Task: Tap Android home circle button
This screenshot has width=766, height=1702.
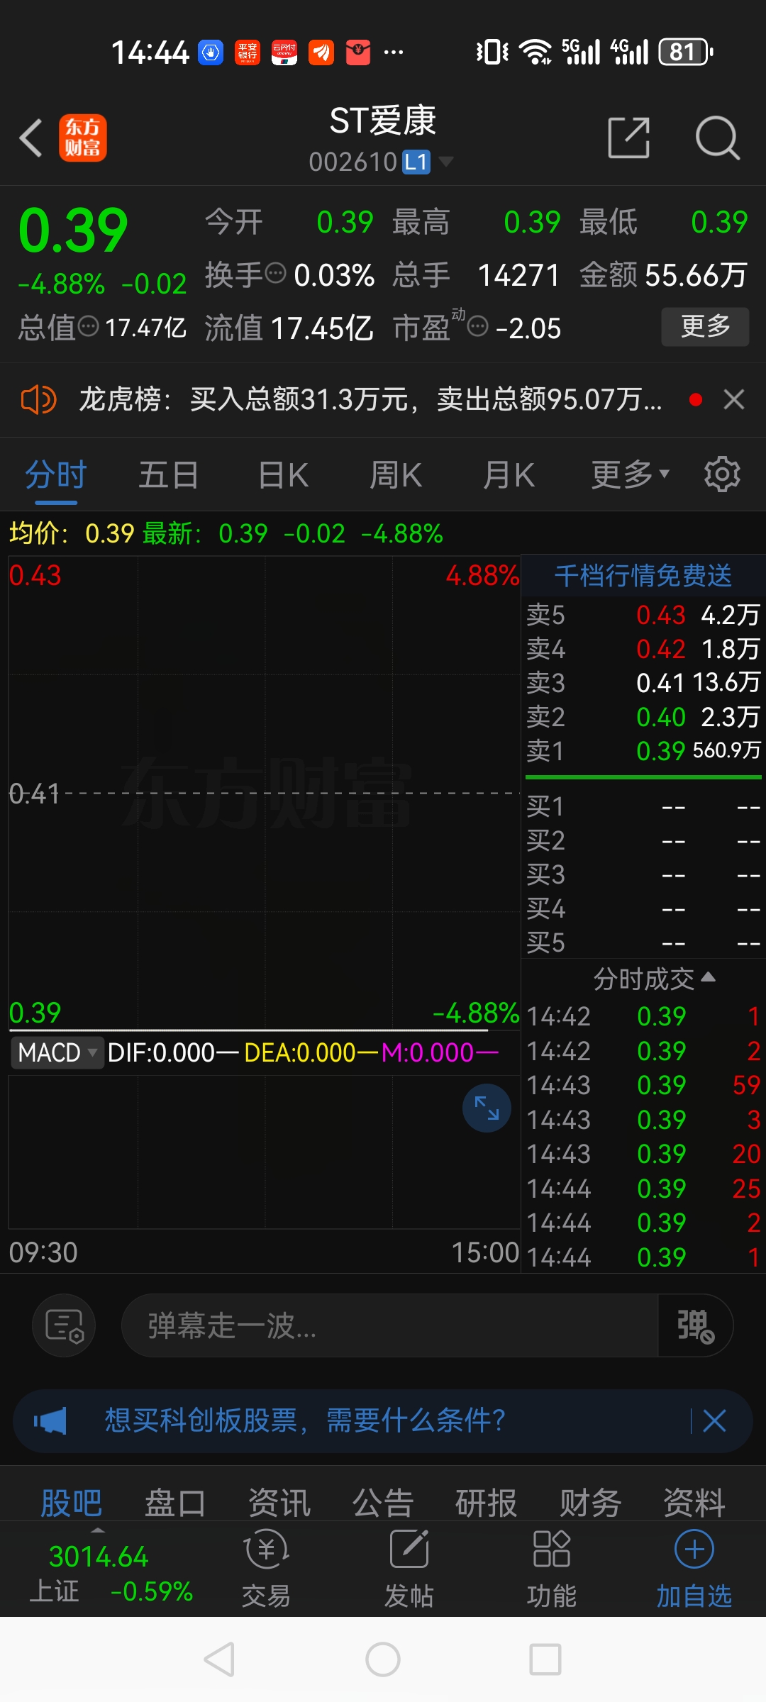Action: pyautogui.click(x=383, y=1659)
